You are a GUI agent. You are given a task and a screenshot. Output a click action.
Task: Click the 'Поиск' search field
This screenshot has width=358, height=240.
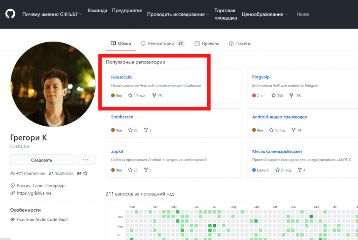(303, 14)
